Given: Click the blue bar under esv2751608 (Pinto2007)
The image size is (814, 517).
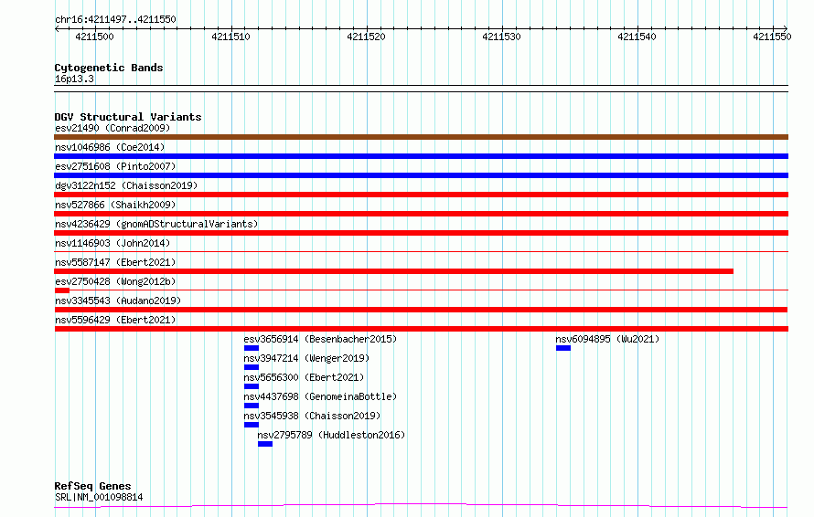Looking at the screenshot, I should [421, 175].
